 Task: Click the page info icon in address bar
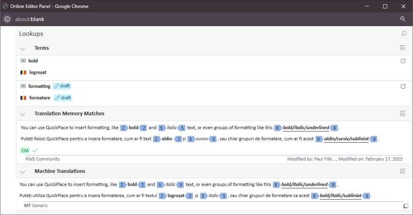7,19
